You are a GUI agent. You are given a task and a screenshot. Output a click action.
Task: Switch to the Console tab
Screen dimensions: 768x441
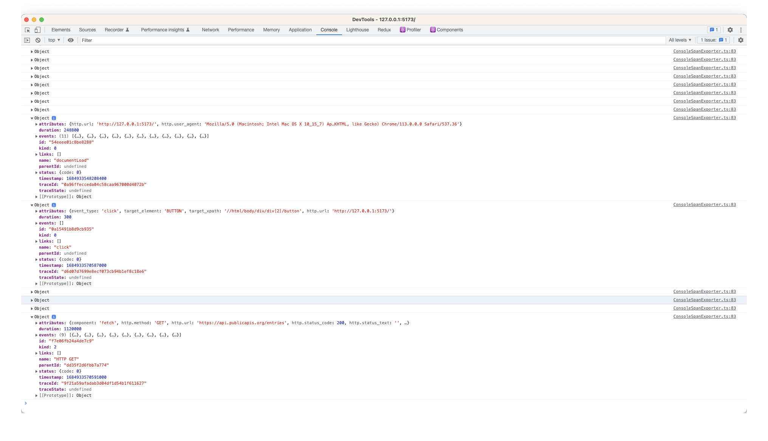(328, 29)
